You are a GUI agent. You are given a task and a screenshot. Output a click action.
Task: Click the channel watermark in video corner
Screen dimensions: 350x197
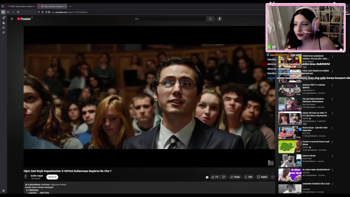point(271,163)
